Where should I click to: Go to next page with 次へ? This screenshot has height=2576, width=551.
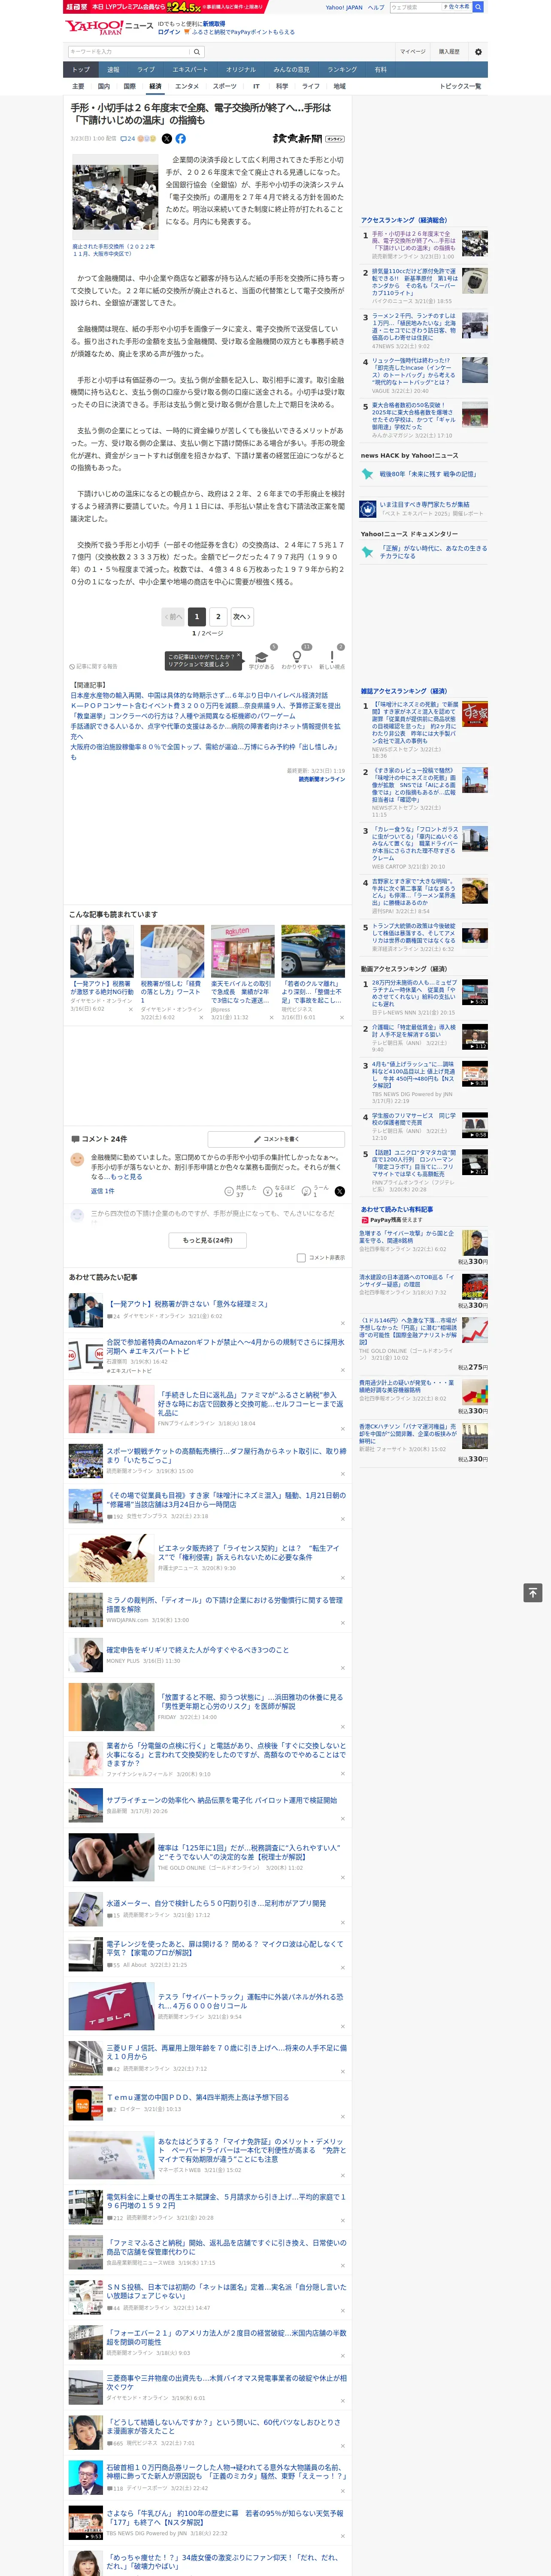241,617
